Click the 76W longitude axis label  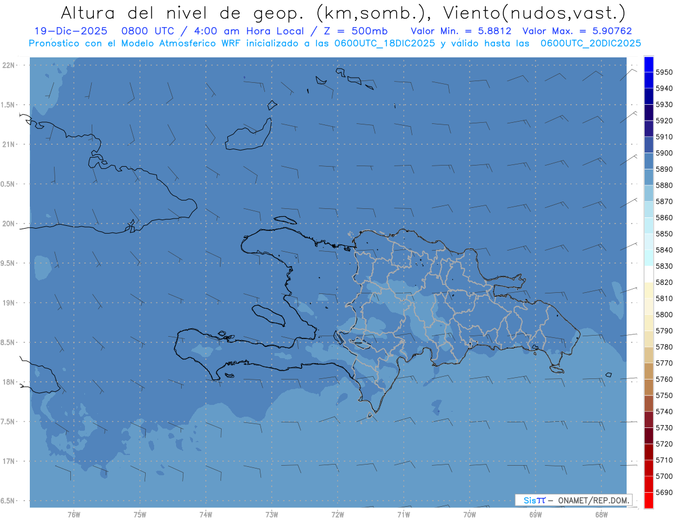pyautogui.click(x=74, y=515)
